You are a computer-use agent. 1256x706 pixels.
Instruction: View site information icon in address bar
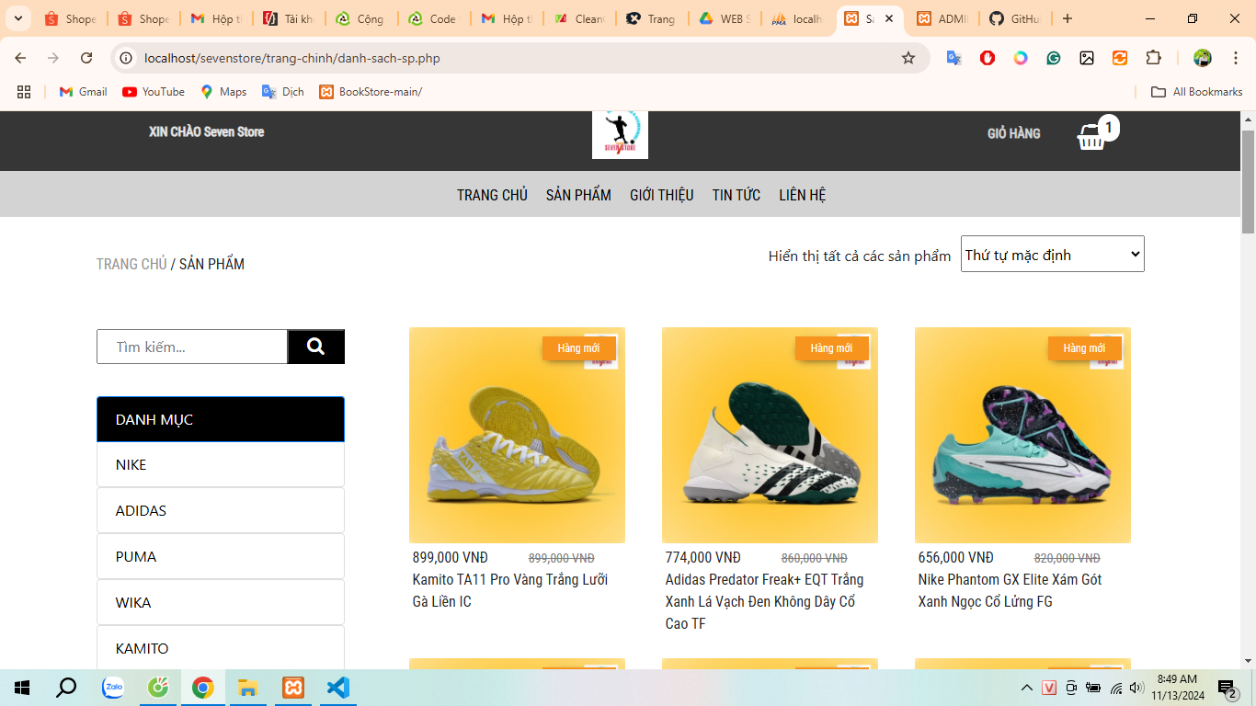pyautogui.click(x=127, y=58)
